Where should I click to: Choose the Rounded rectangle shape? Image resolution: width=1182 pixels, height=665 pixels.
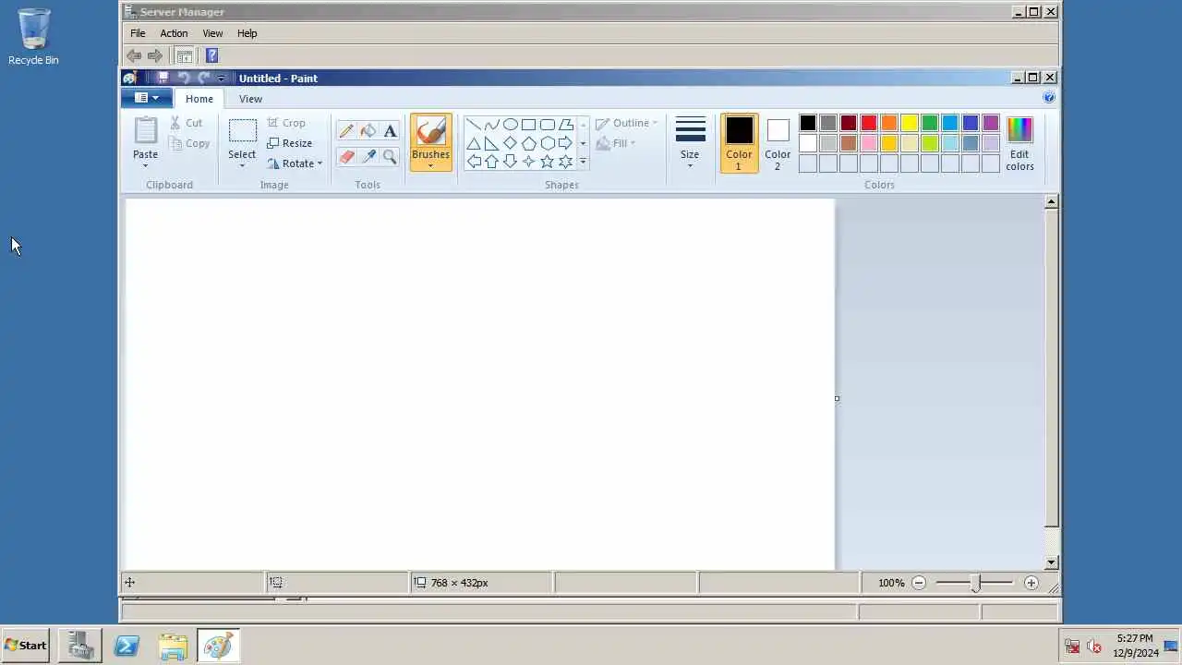click(547, 125)
